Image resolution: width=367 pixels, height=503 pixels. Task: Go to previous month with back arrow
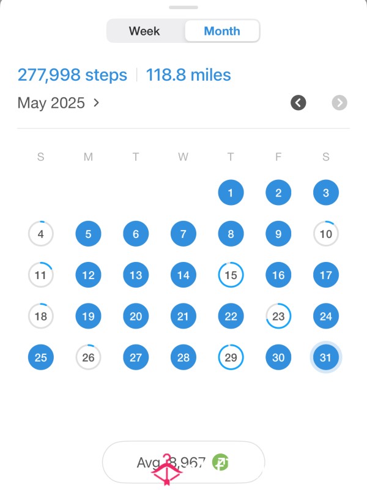[298, 103]
